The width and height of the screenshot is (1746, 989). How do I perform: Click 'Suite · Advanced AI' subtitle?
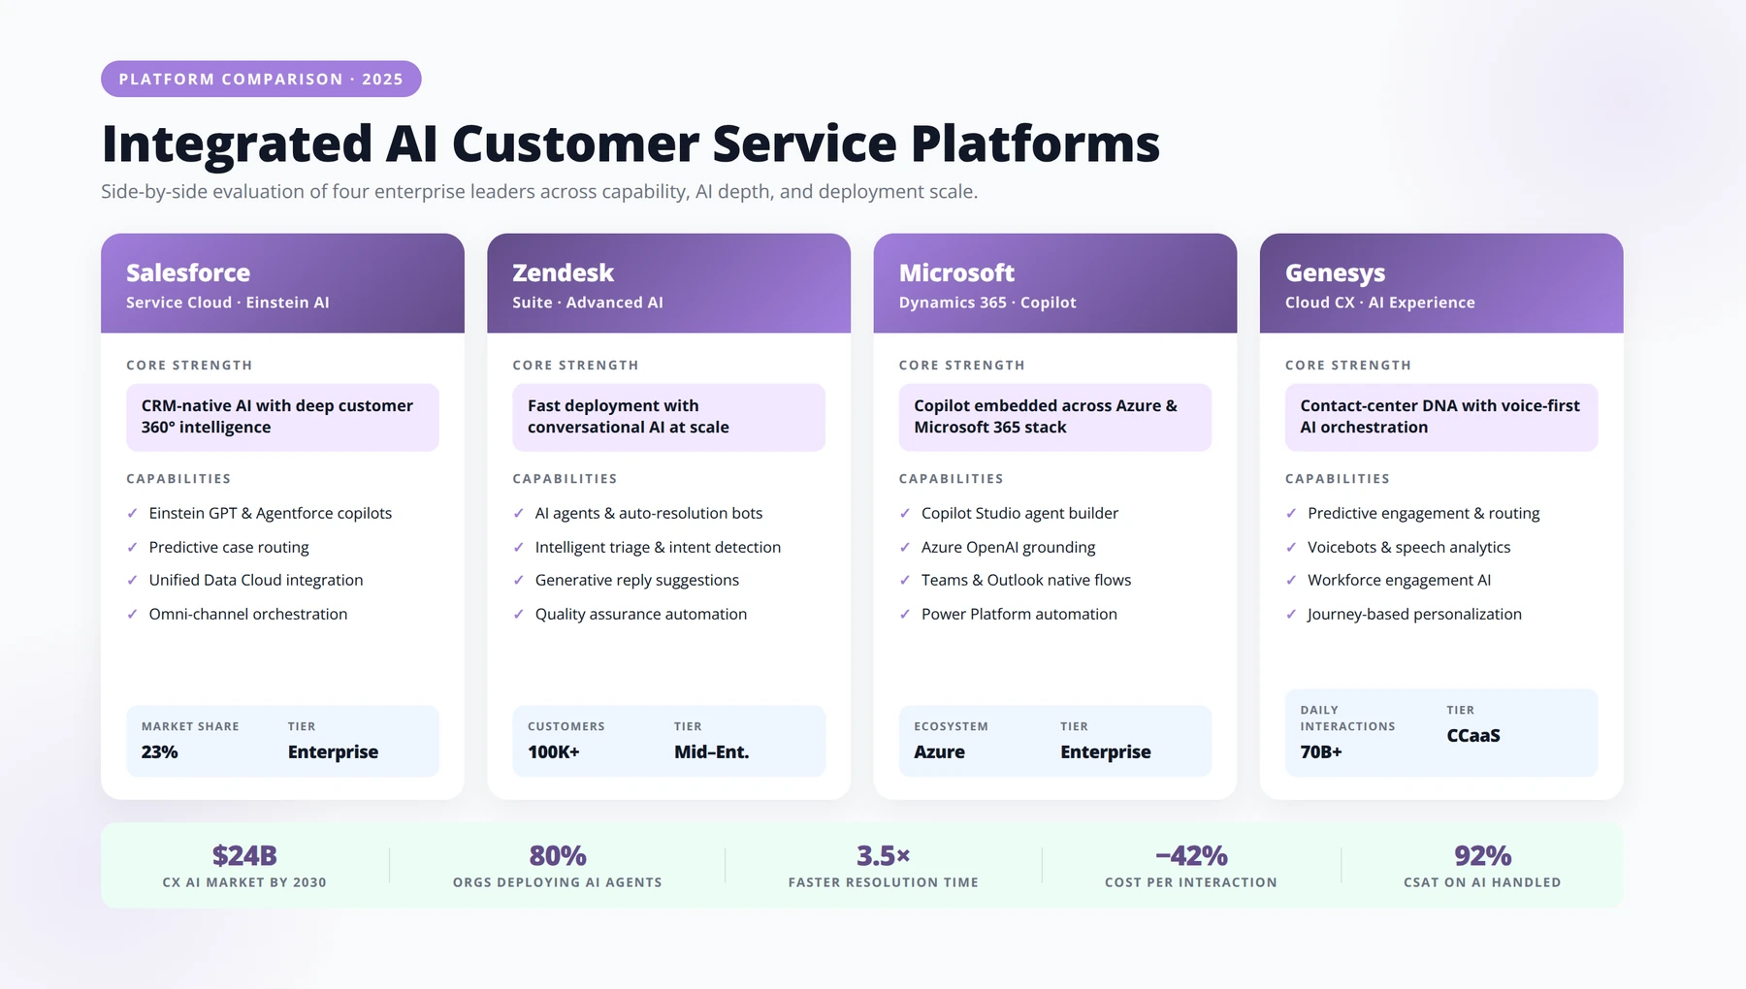coord(588,303)
